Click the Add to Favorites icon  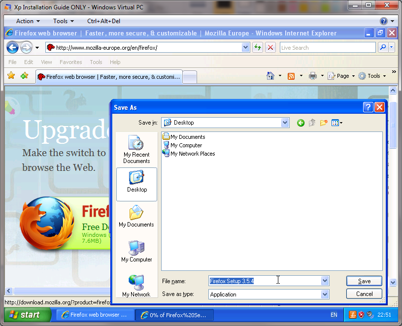point(24,76)
